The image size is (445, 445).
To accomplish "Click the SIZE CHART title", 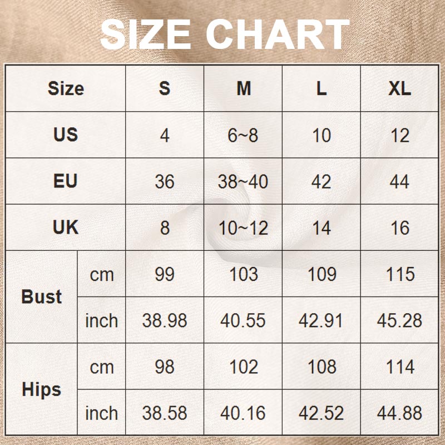I will point(225,34).
